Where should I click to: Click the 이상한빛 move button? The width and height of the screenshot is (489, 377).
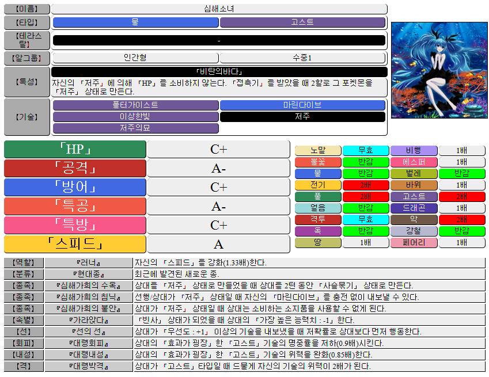(135, 117)
